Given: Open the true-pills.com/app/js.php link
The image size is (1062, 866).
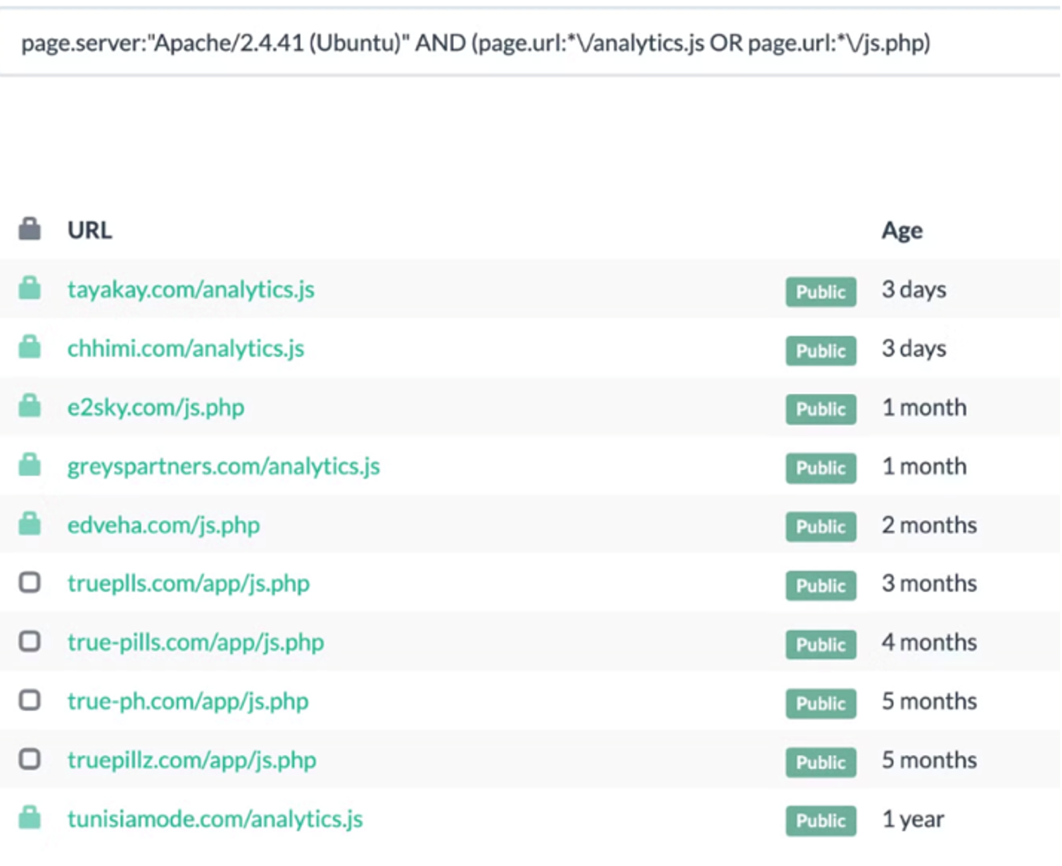Looking at the screenshot, I should click(196, 643).
